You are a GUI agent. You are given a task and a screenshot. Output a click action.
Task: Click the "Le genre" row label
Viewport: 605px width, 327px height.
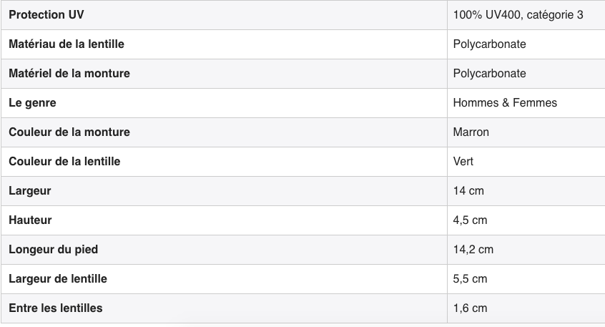(x=32, y=103)
